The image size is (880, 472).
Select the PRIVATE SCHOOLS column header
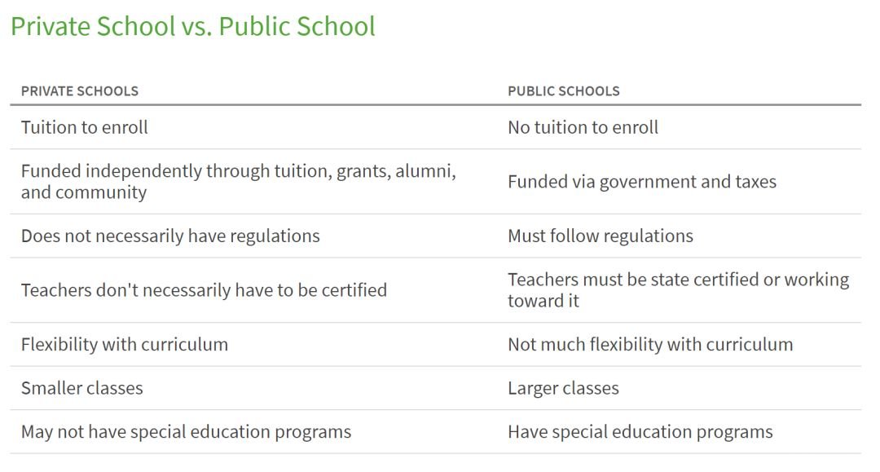(x=80, y=91)
